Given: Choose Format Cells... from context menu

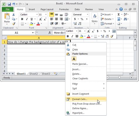Looking at the screenshot, I should click(86, 99).
